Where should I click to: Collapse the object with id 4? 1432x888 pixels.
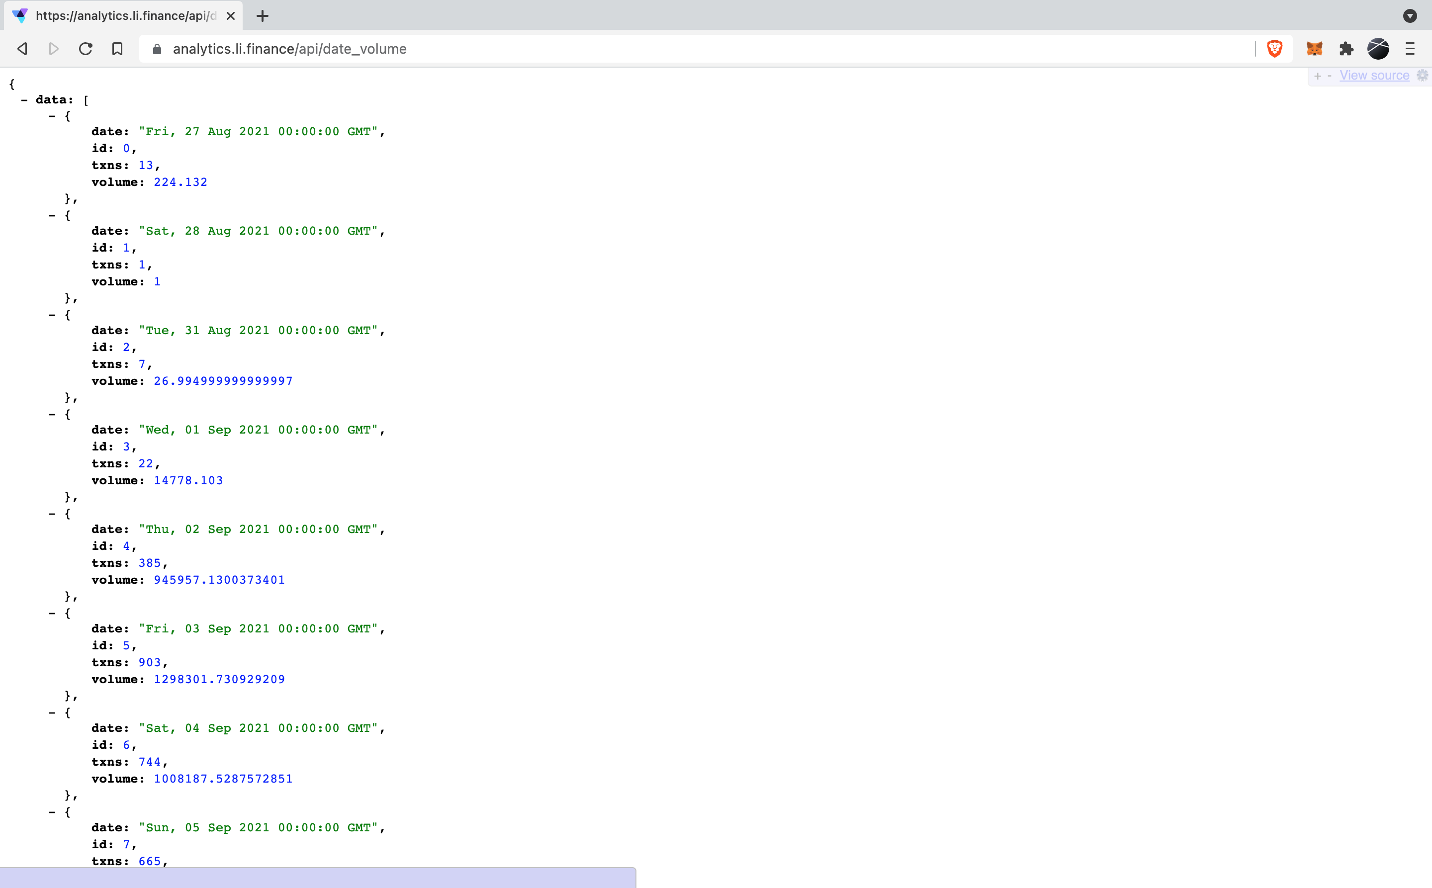click(52, 513)
